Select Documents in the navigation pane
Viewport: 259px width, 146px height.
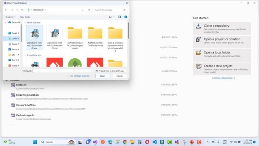pyautogui.click(x=13, y=44)
